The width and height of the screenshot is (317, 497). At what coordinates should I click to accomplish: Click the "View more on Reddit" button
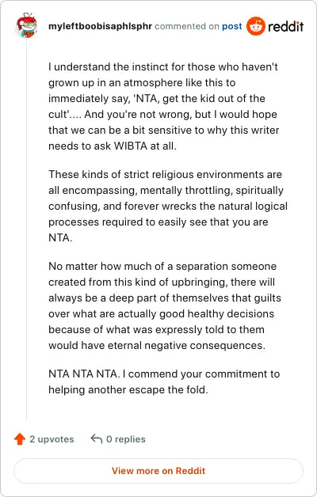point(158,471)
